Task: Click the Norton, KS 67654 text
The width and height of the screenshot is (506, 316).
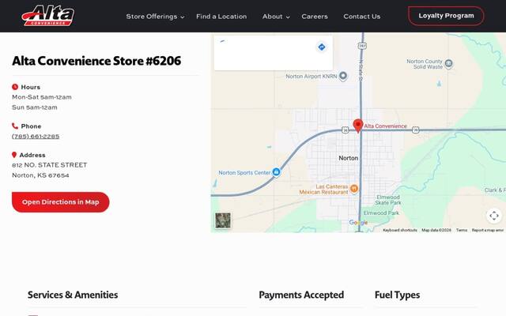Action: [40, 175]
